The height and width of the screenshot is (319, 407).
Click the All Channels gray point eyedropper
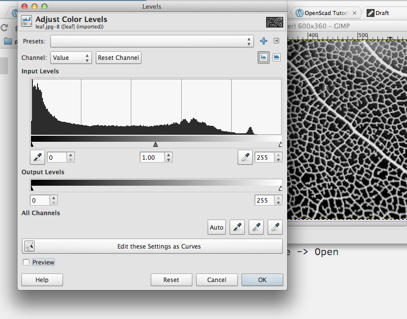pyautogui.click(x=256, y=227)
